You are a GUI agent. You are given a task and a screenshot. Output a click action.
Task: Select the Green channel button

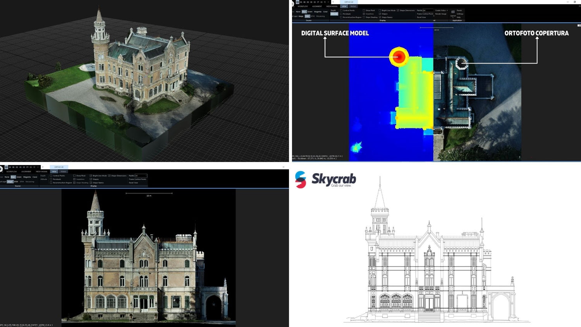(311, 11)
